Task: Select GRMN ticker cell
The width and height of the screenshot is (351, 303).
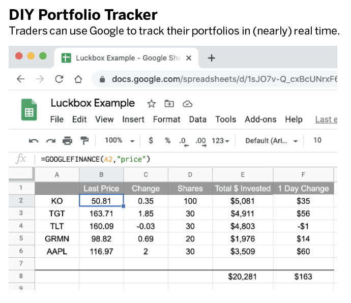Action: tap(57, 239)
